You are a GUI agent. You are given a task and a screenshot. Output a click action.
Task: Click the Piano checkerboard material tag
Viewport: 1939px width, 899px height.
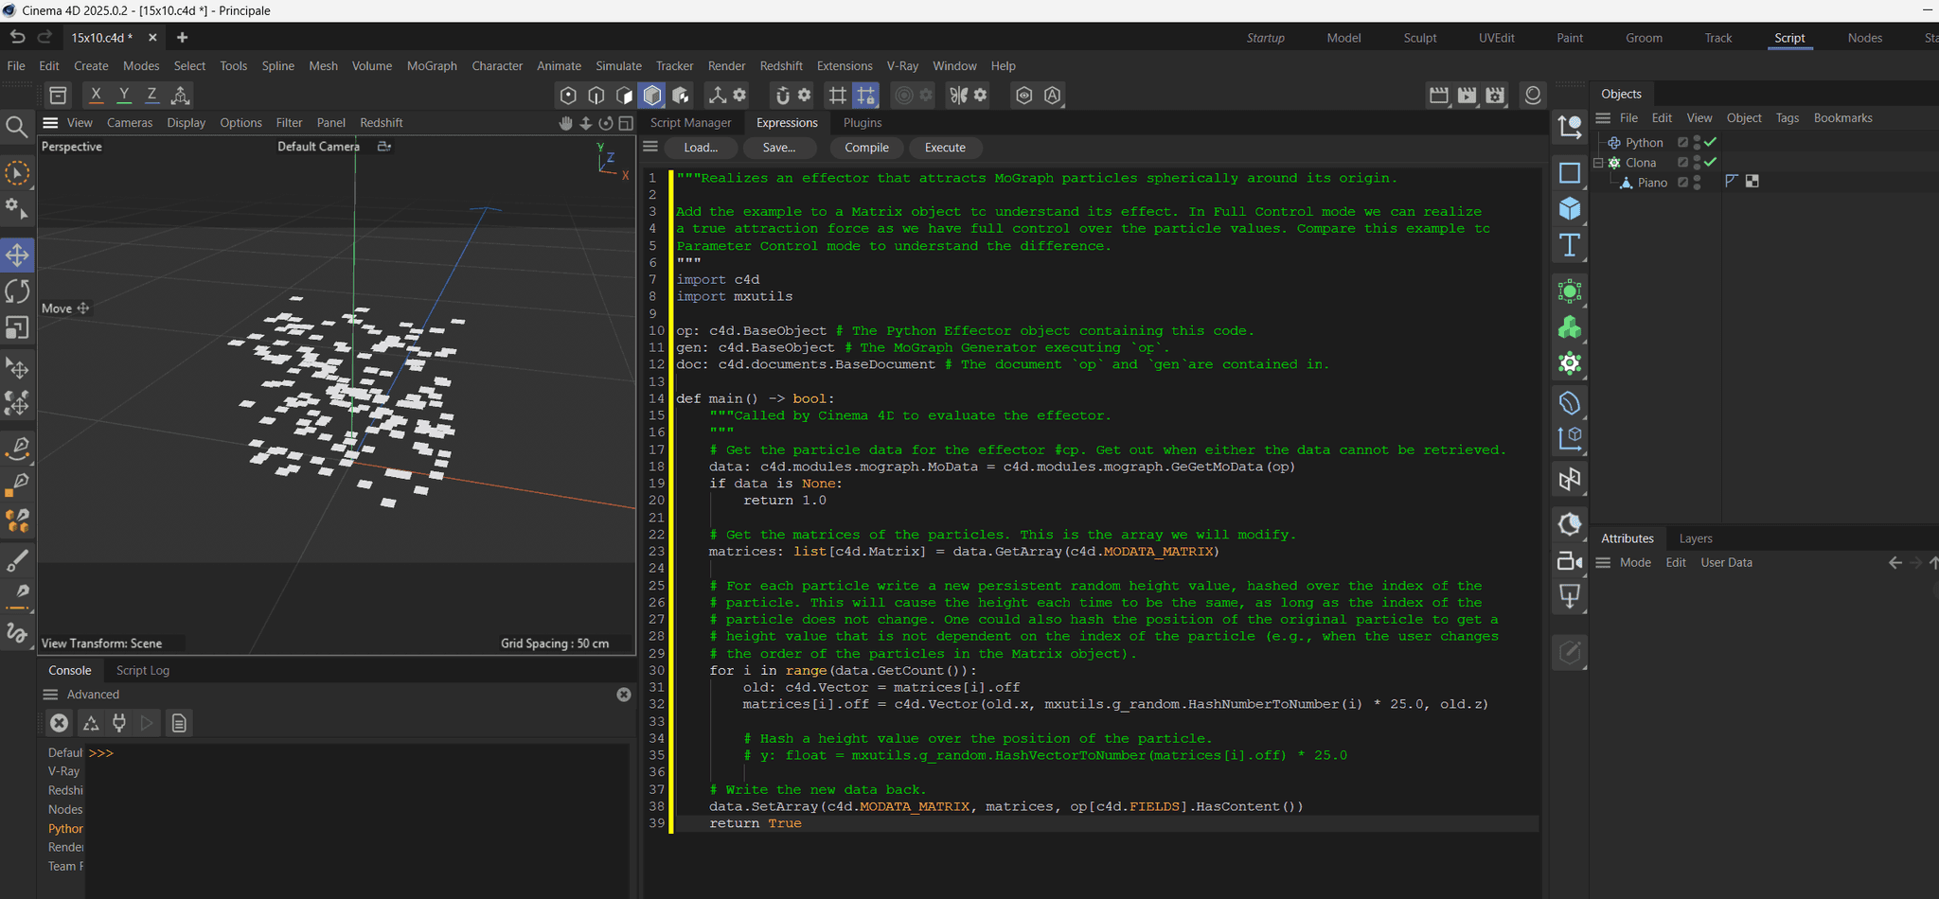tap(1752, 182)
